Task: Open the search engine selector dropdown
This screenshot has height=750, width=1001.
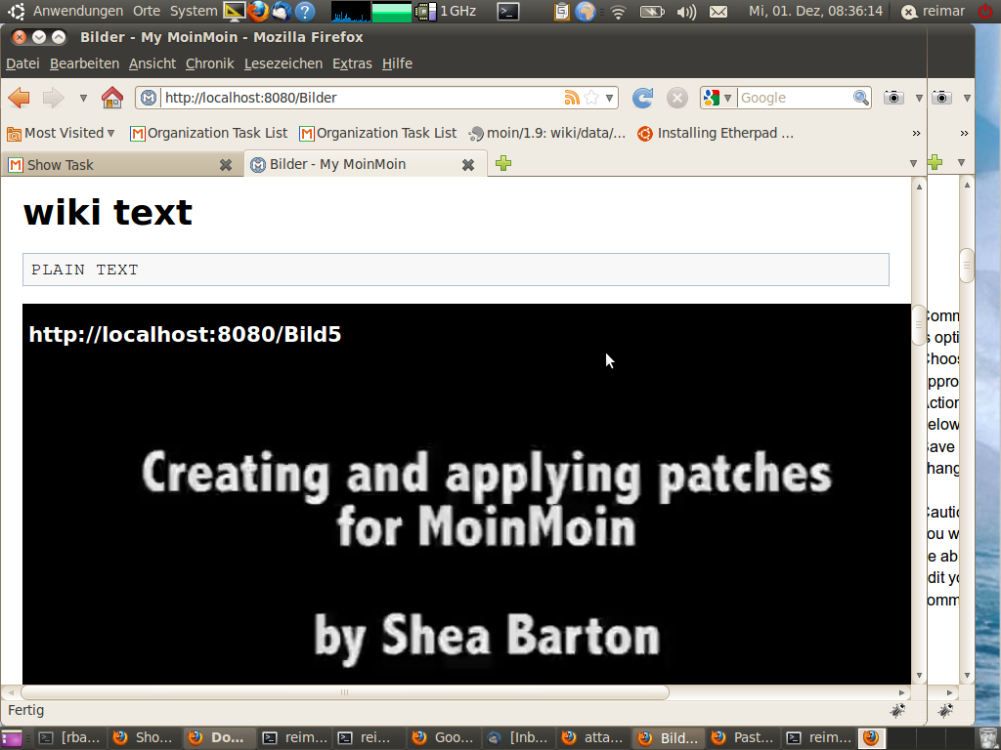Action: 718,98
